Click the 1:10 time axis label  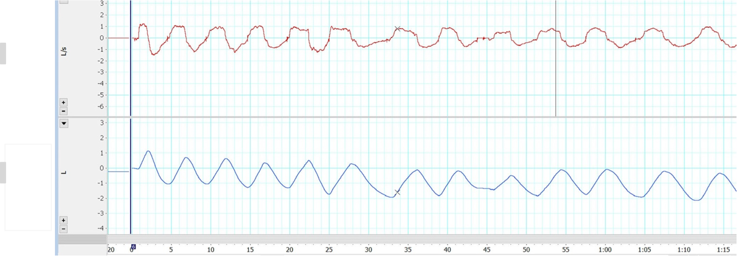coord(684,250)
